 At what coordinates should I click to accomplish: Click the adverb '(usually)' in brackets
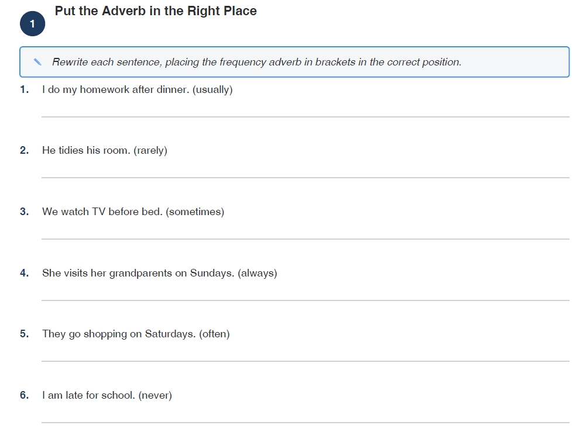[x=212, y=89]
